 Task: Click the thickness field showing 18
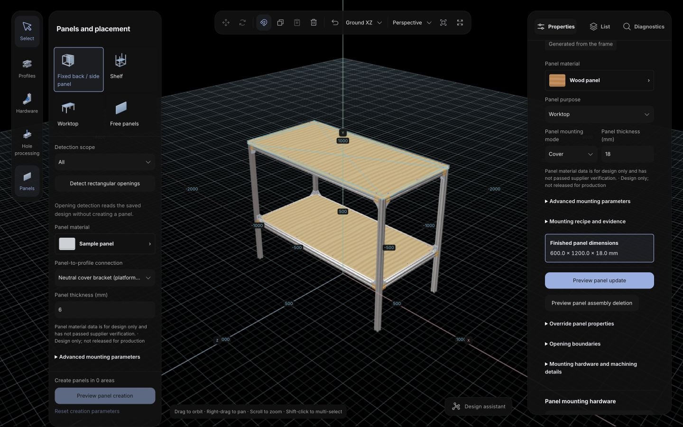tap(628, 154)
